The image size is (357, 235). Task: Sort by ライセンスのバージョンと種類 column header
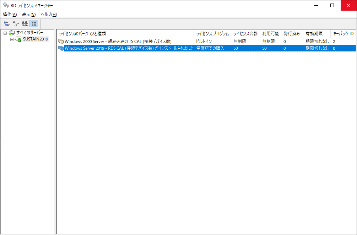tap(125, 34)
